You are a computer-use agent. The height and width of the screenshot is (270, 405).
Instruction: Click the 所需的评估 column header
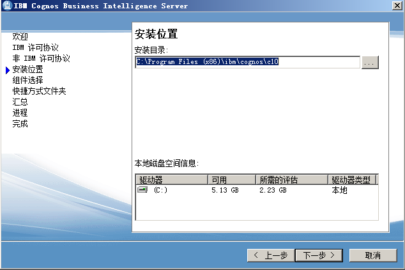(292, 180)
